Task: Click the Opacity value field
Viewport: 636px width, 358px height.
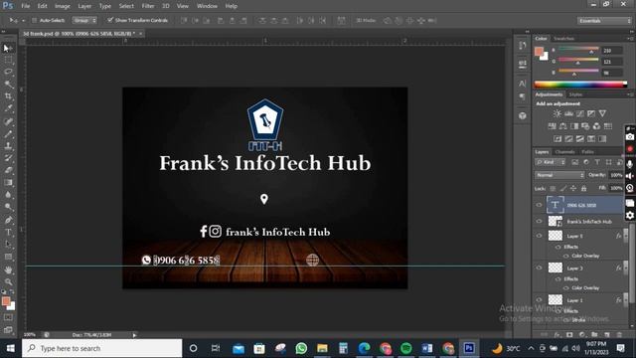Action: pyautogui.click(x=616, y=175)
